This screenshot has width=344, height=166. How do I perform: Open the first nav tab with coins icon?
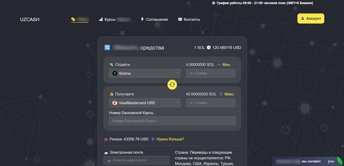(80, 19)
